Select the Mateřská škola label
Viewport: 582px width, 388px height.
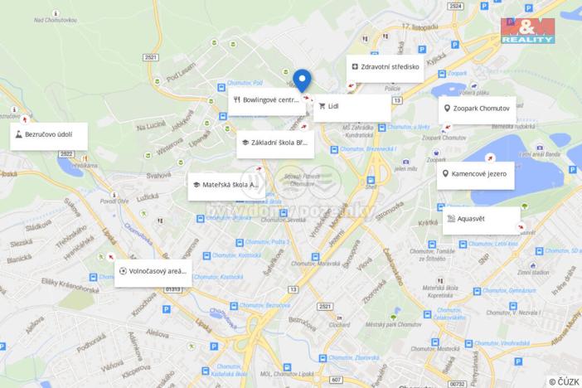pos(226,186)
